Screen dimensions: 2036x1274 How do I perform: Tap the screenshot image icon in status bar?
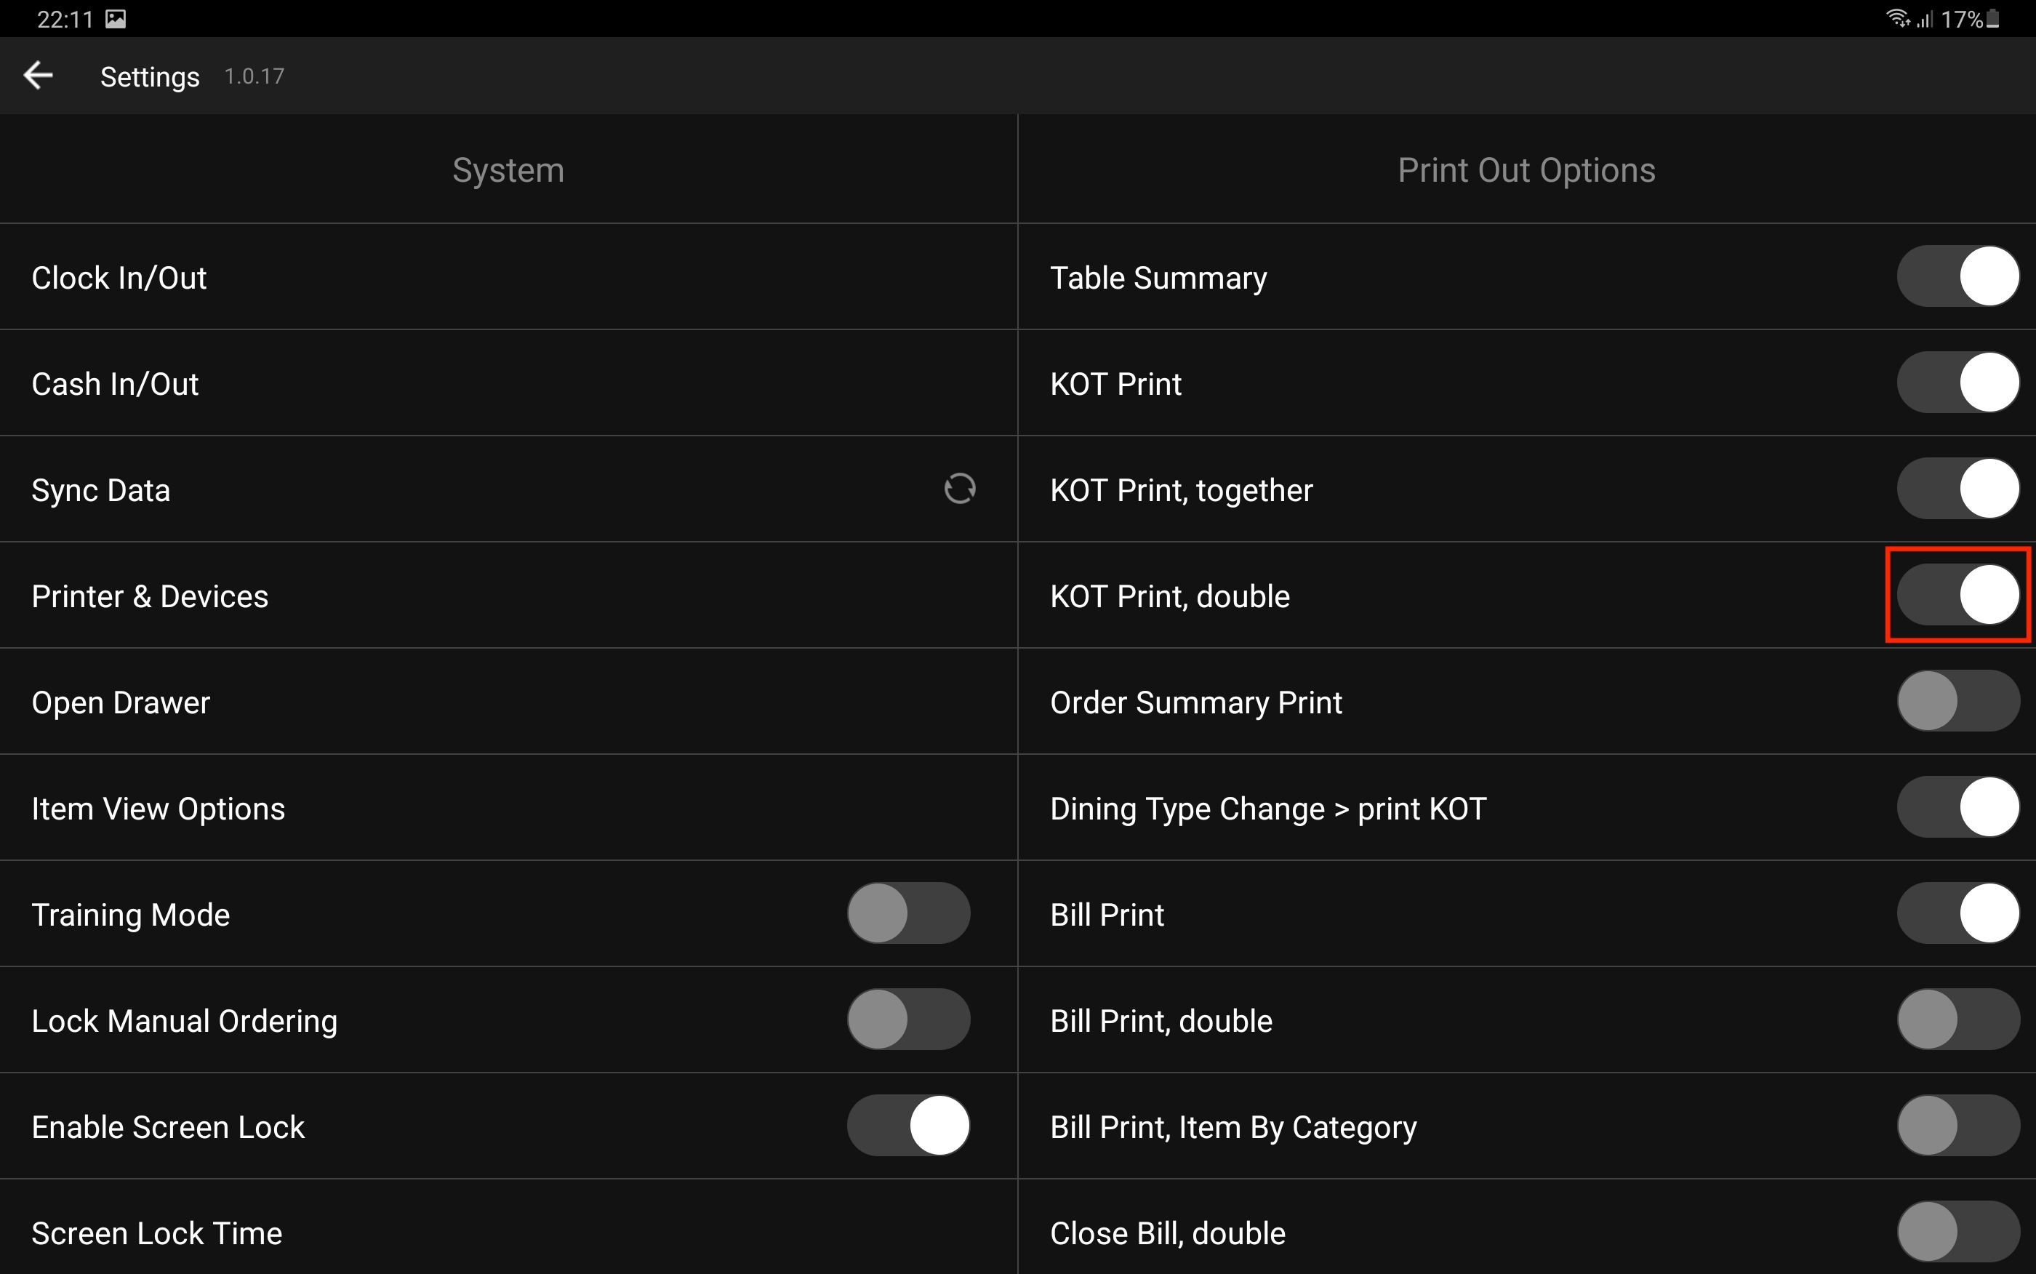116,18
